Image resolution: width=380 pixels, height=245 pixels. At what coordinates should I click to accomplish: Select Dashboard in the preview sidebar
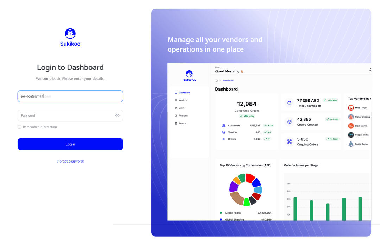pos(184,93)
